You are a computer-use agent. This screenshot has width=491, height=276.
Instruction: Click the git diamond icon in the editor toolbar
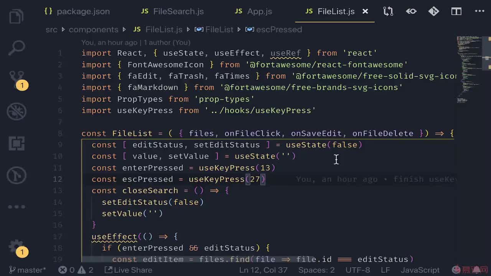[434, 11]
